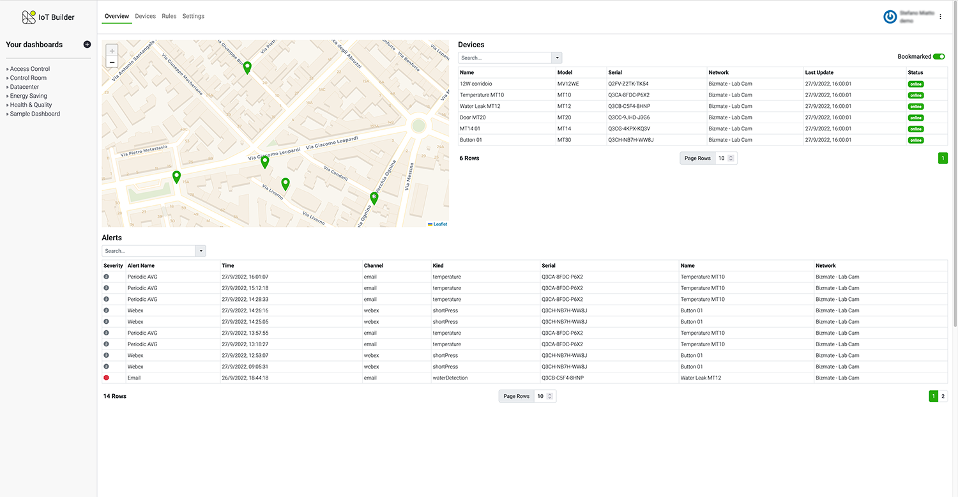Open the three-dot options menu
The image size is (958, 497).
point(940,17)
